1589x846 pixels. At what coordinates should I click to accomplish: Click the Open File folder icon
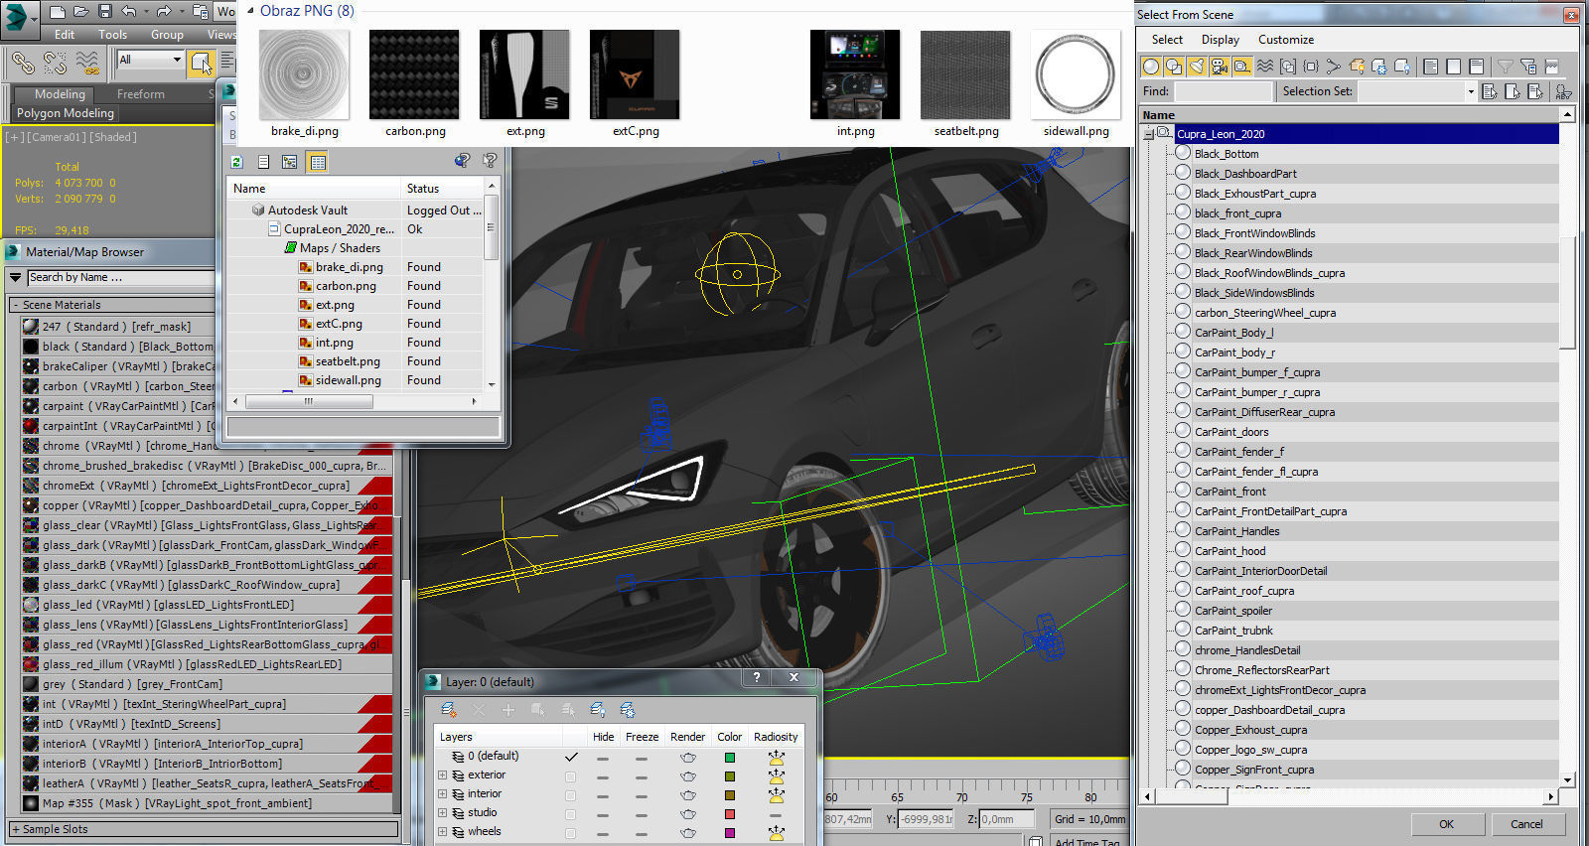click(81, 12)
